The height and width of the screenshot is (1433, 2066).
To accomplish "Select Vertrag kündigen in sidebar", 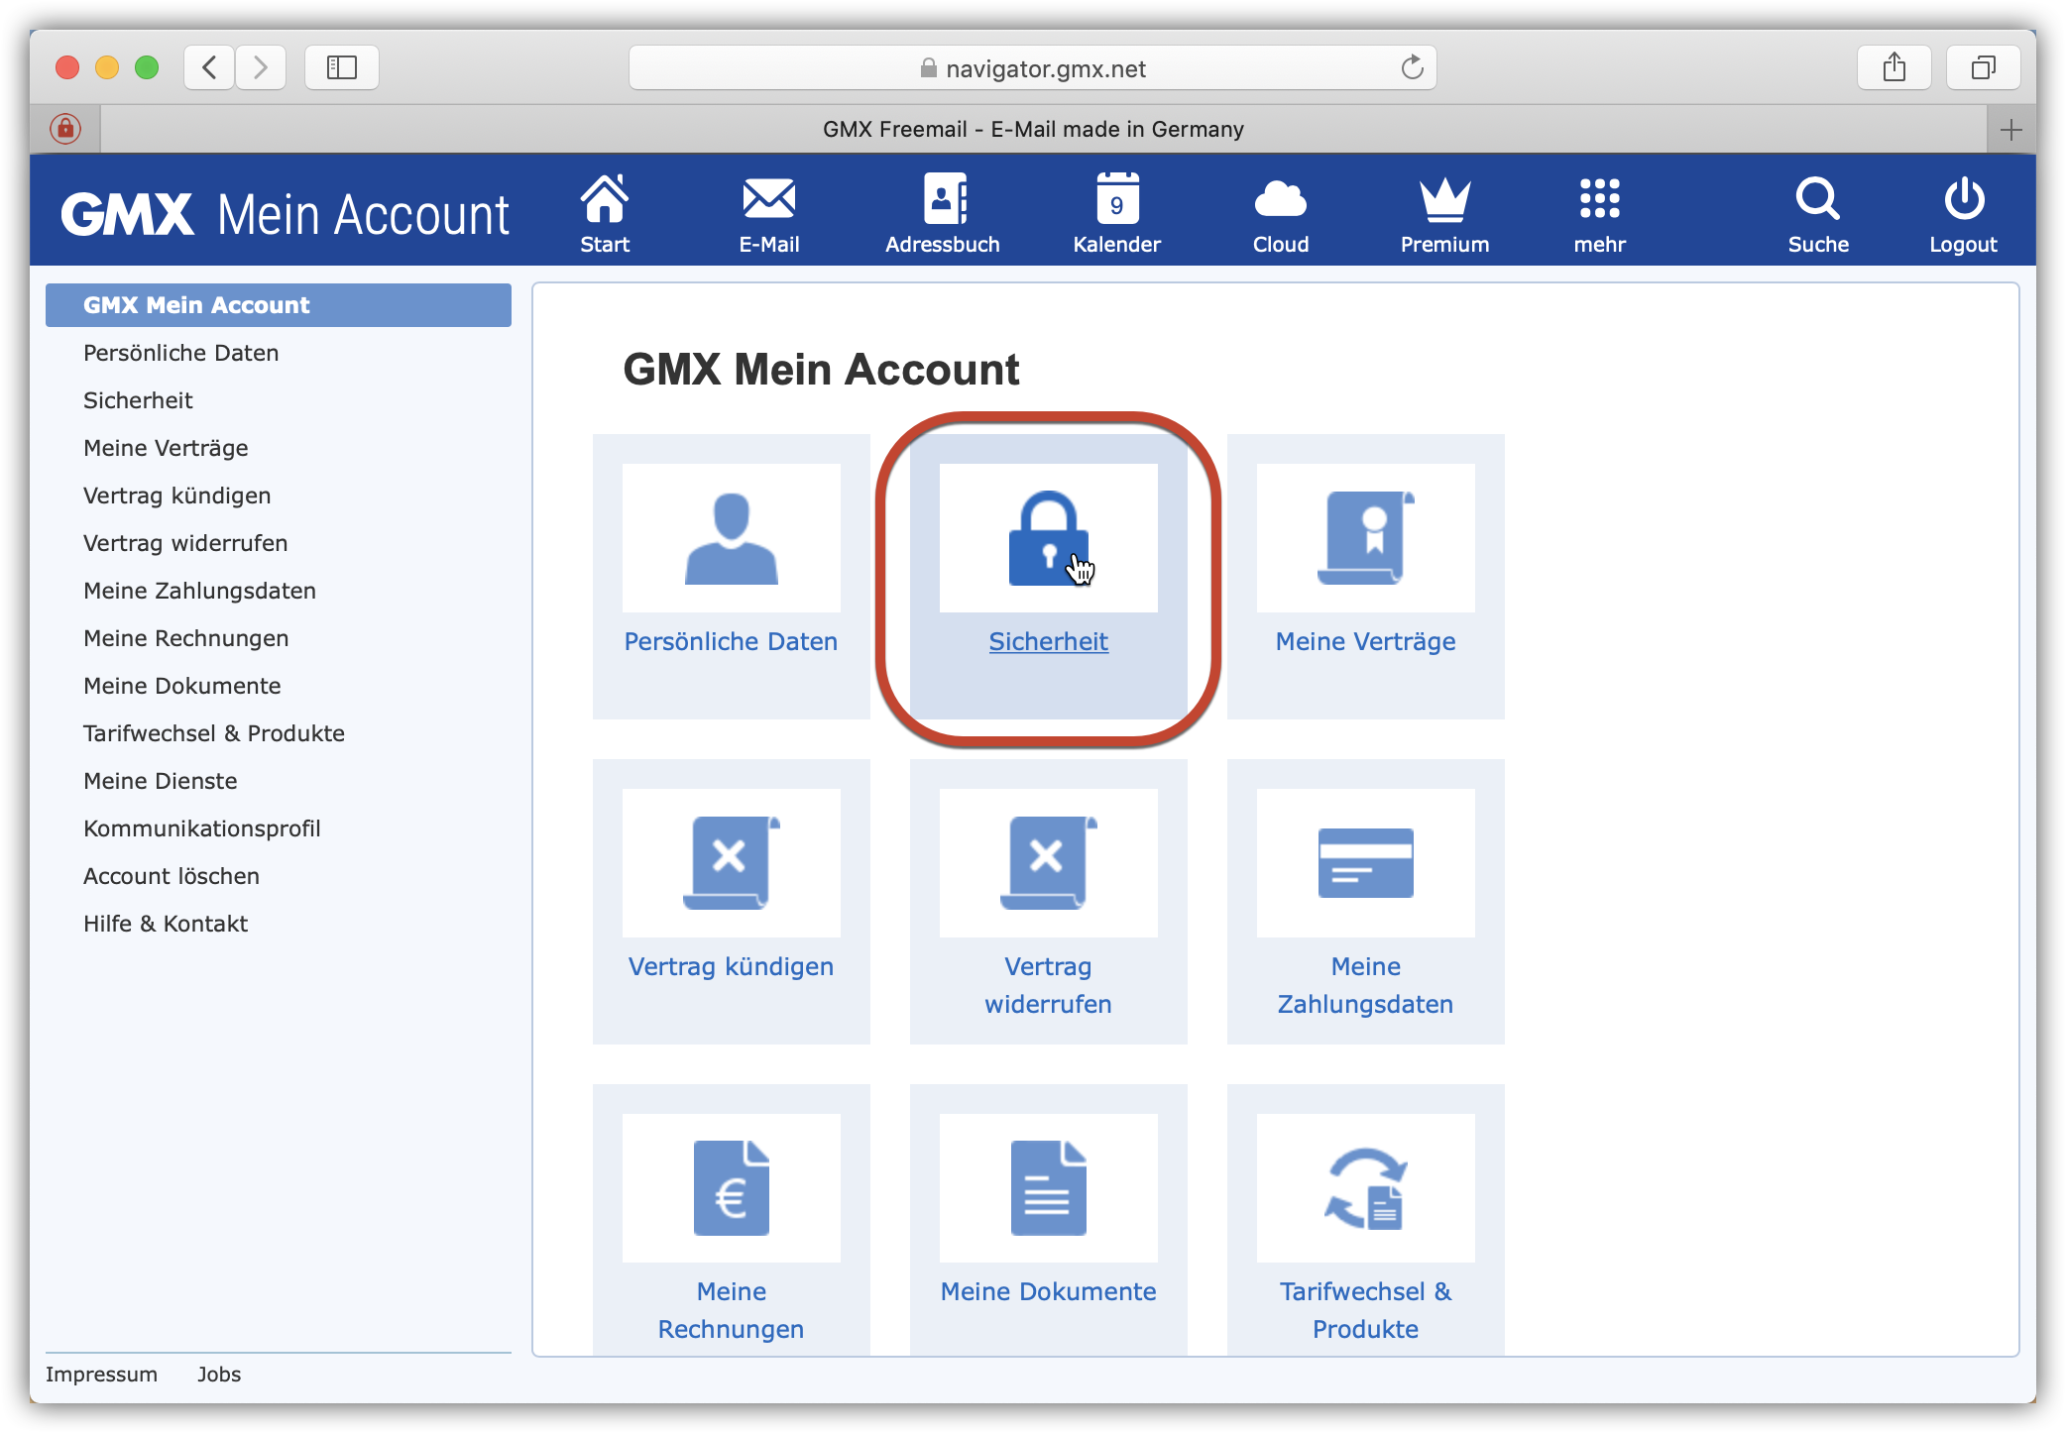I will coord(176,496).
